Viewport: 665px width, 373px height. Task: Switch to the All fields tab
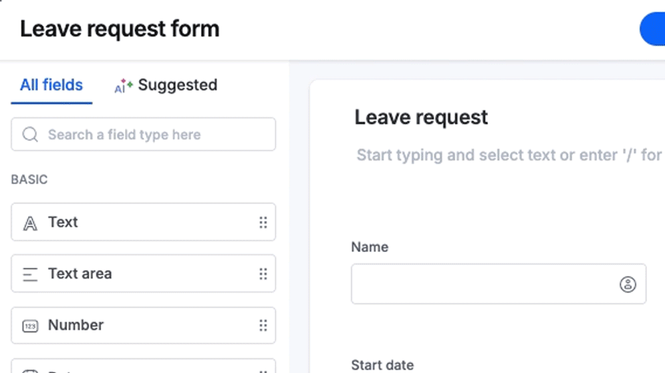(x=51, y=85)
